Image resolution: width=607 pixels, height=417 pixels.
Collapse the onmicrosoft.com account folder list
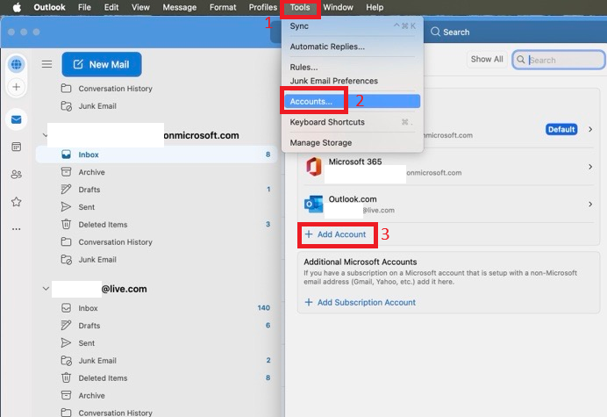tap(45, 135)
